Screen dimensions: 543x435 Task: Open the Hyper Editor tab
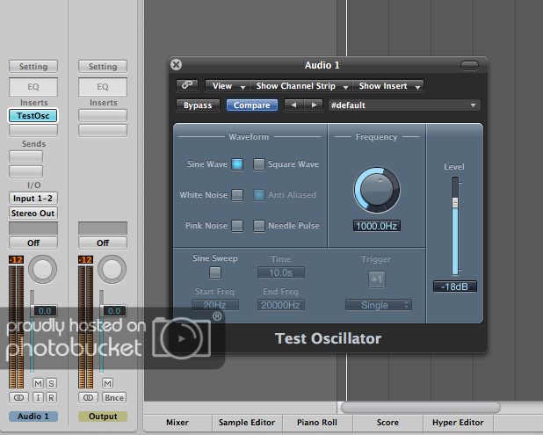[x=458, y=423]
